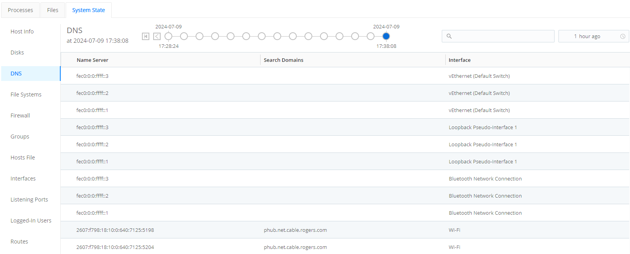Click fec0:0:0:ffff::1 in the Loopback Pseudo-Interface row
The image size is (630, 254).
(92, 161)
